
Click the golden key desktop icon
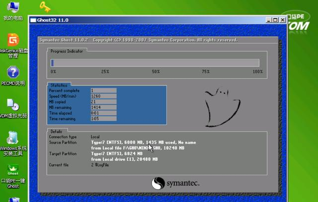[45, 7]
